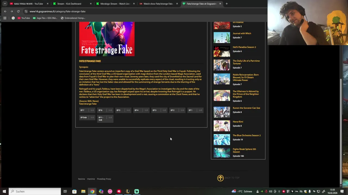Open Hana-Kimi sidebar link
The width and height of the screenshot is (348, 195).
tap(238, 122)
